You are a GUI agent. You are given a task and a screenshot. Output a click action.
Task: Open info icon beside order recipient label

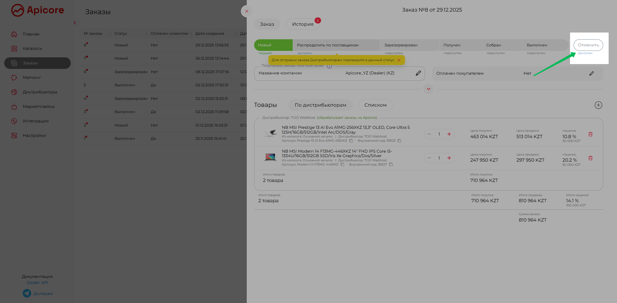329,66
